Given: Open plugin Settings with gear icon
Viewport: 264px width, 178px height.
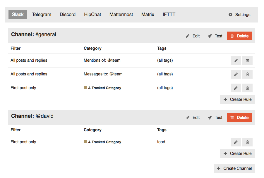Looking at the screenshot, I should coord(239,15).
